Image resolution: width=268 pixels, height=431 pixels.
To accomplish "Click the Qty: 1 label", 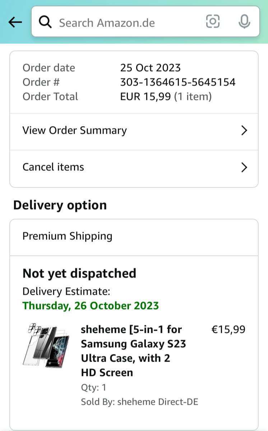I will point(93,388).
